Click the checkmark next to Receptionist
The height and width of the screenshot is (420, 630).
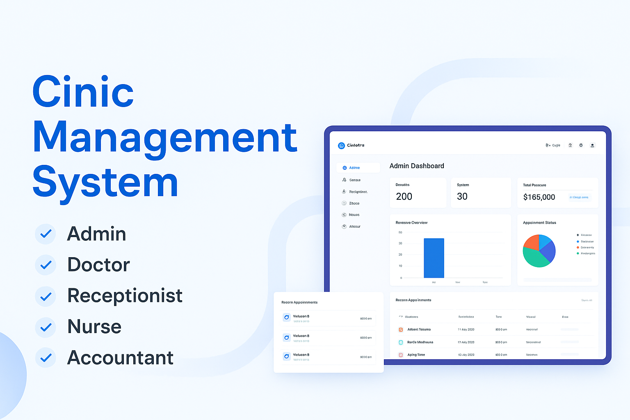[46, 296]
